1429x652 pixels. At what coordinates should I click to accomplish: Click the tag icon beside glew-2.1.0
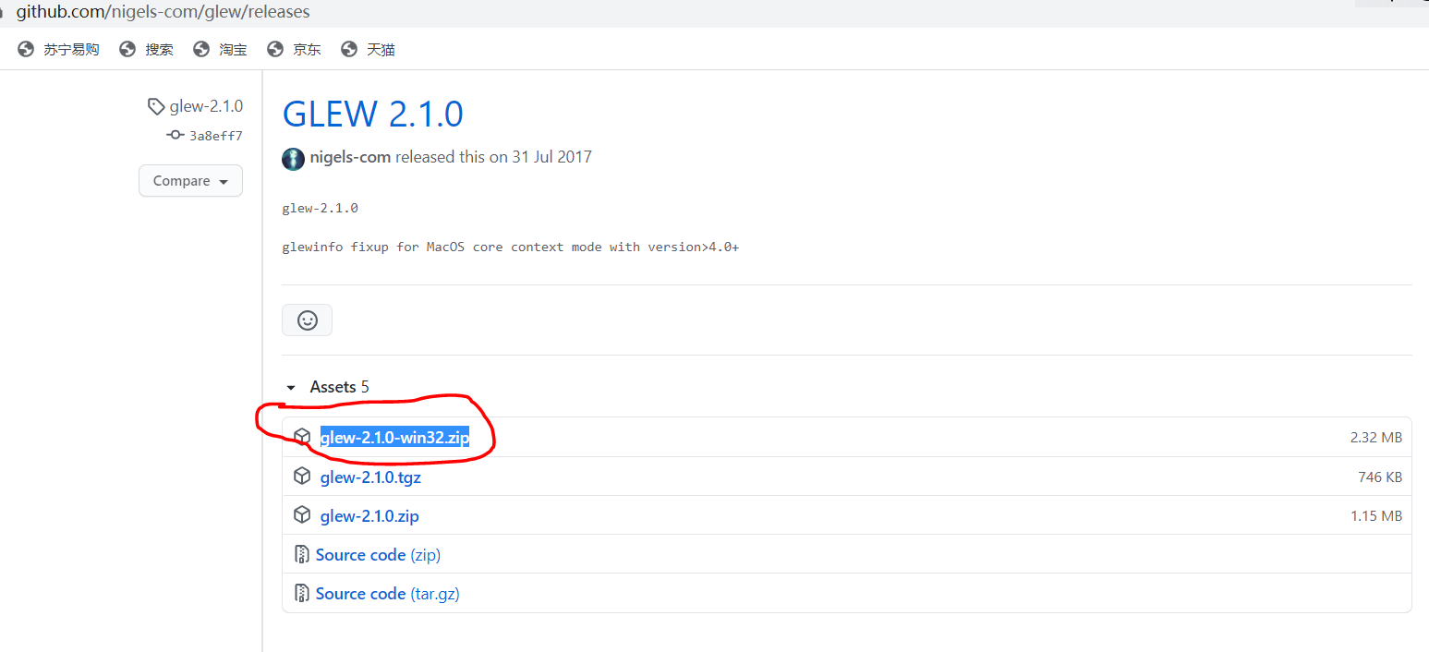[x=155, y=105]
